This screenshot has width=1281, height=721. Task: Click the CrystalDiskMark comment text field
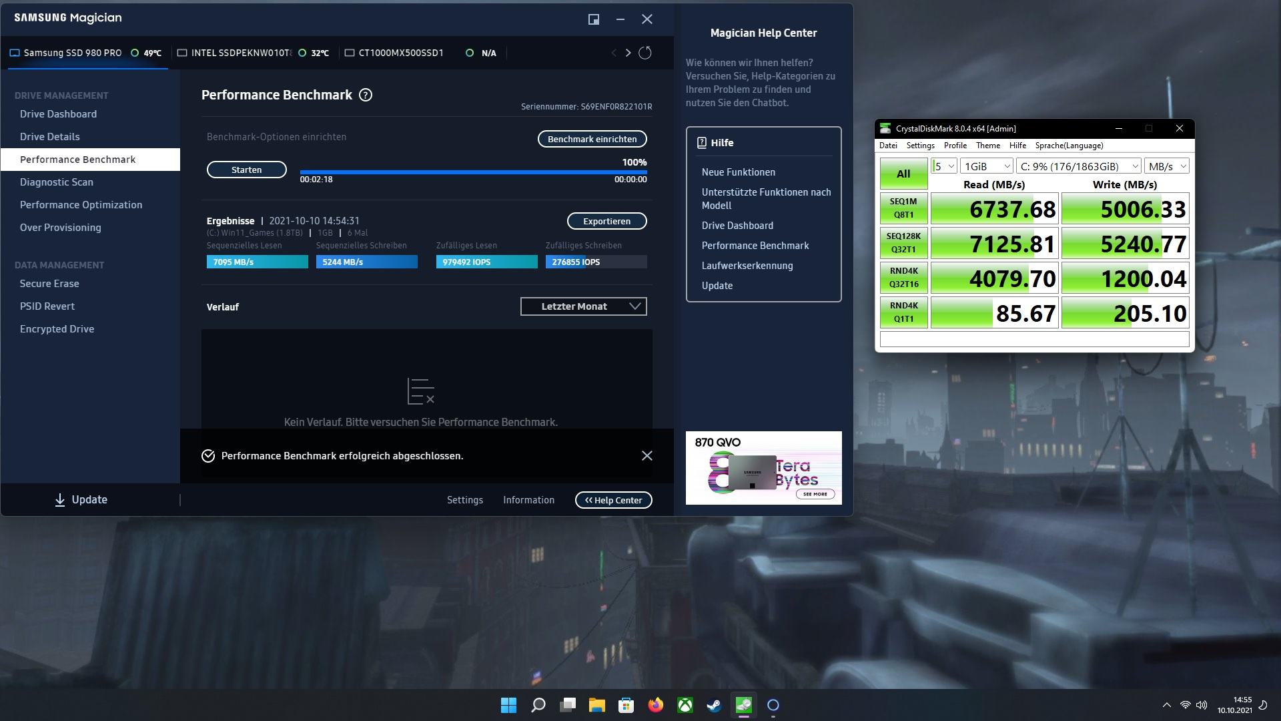click(1034, 339)
